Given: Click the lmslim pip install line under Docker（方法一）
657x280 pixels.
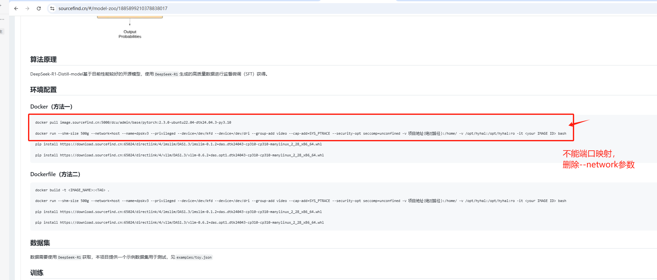Looking at the screenshot, I should pos(179,144).
